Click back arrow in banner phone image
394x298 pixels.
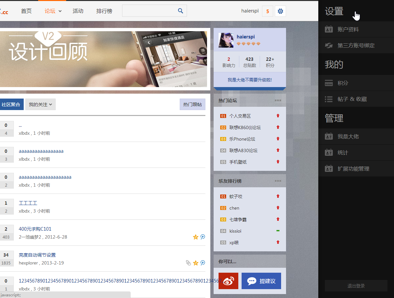point(149,43)
